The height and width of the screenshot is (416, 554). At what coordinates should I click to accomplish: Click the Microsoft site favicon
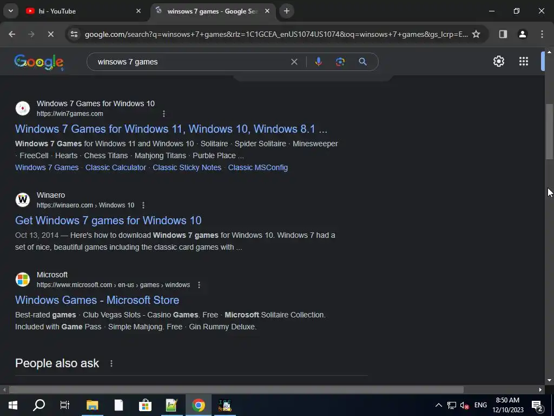tap(23, 279)
